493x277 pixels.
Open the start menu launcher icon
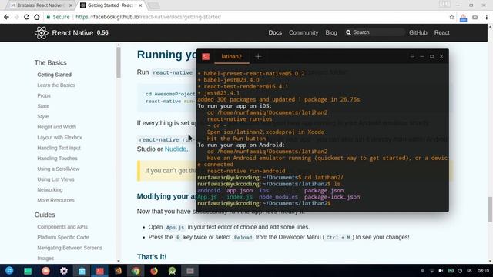pyautogui.click(x=9, y=270)
